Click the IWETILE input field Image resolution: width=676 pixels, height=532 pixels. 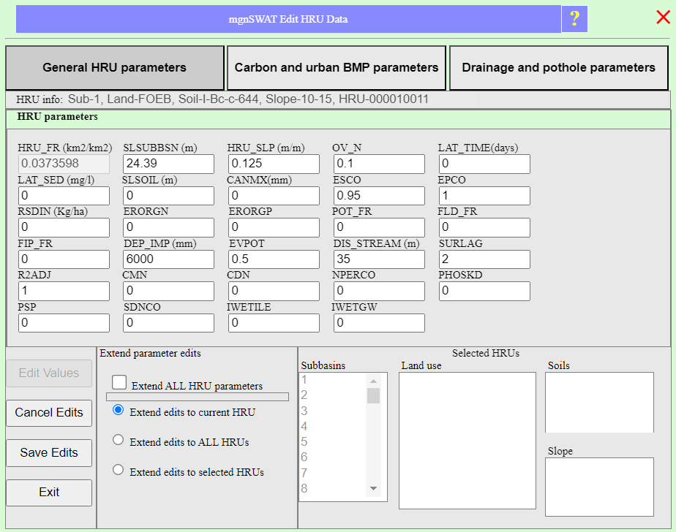274,323
